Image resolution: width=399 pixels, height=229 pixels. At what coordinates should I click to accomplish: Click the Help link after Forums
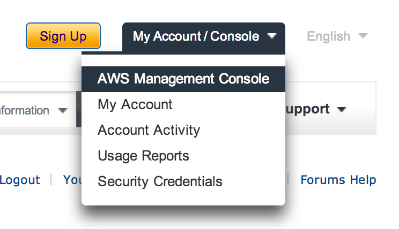point(363,180)
